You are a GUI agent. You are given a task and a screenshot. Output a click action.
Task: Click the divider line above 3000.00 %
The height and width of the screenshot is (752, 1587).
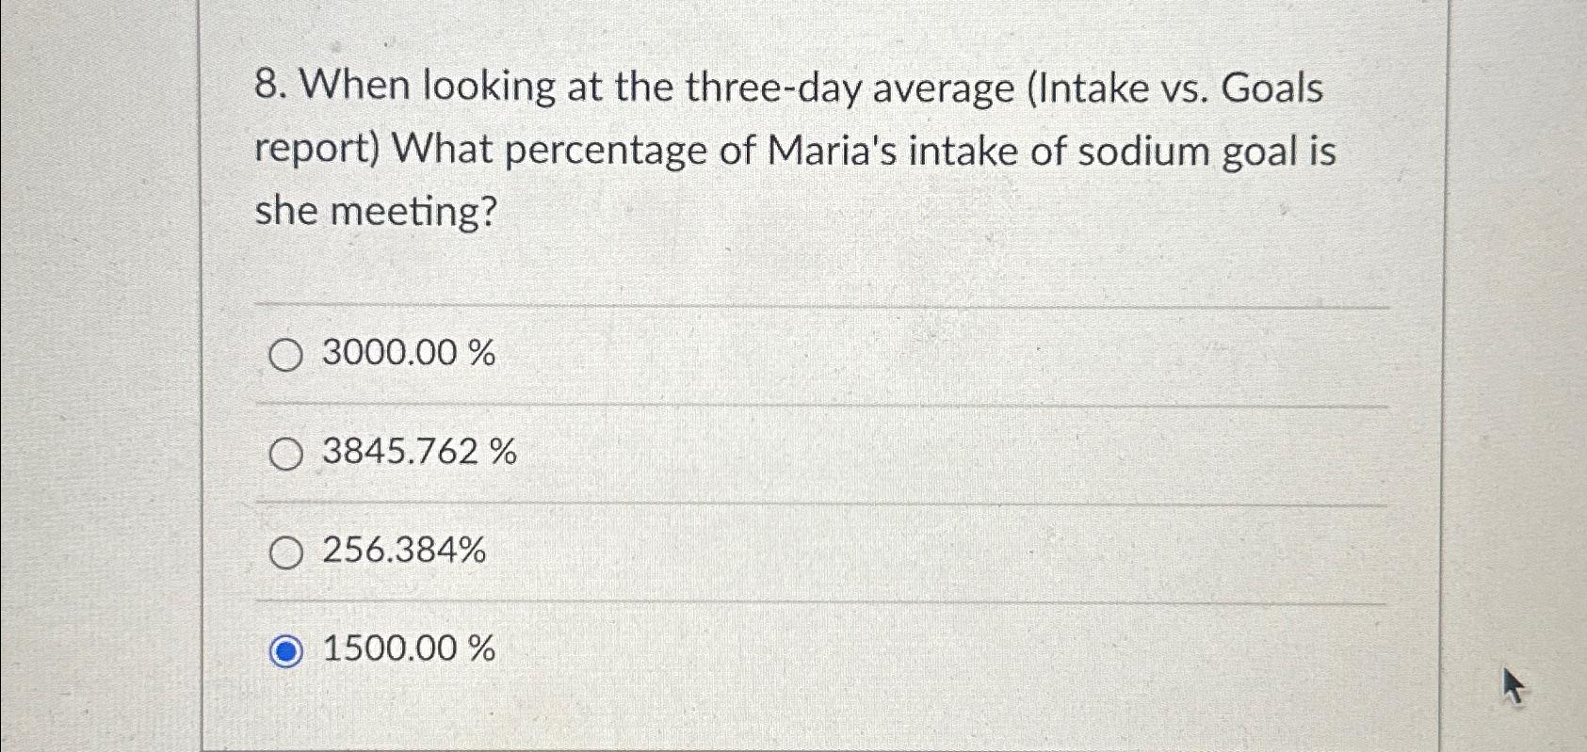[822, 306]
